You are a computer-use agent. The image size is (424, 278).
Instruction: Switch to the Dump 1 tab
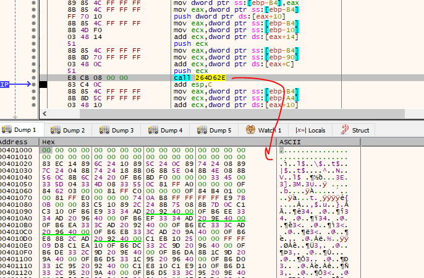point(22,130)
